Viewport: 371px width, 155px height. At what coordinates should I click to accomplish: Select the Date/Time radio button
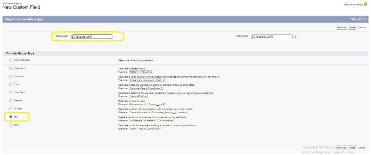point(11,93)
